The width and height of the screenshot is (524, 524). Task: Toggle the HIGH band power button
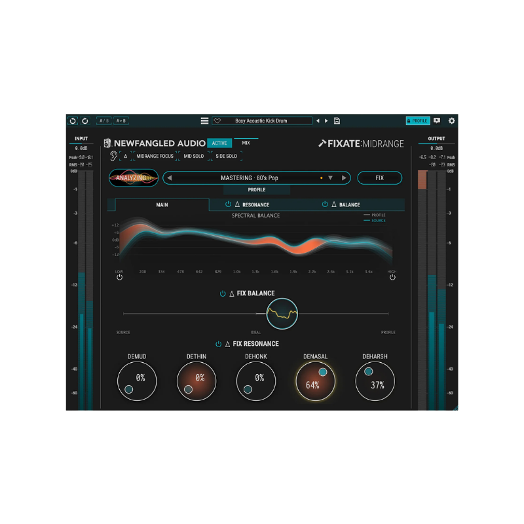point(392,277)
